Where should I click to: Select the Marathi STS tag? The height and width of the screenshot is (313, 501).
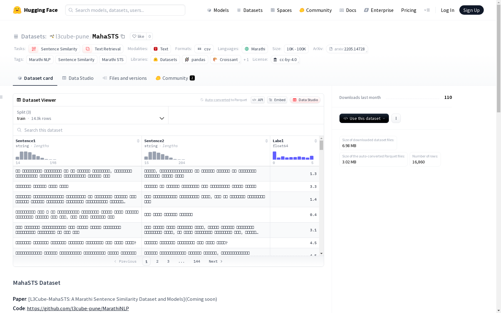[x=113, y=59]
